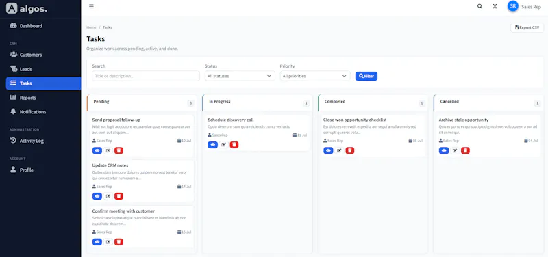
Task: View the Schedule discovery call task
Action: tap(212, 145)
